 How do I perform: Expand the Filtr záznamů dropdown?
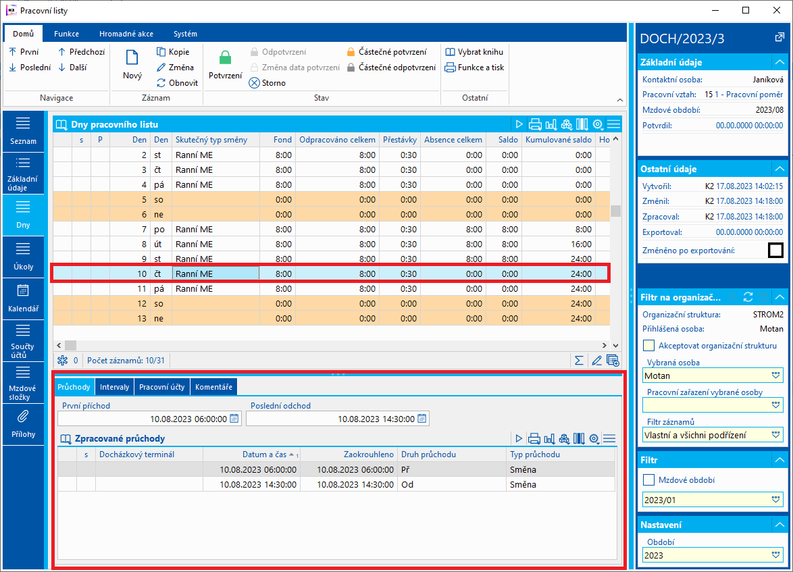pos(775,435)
